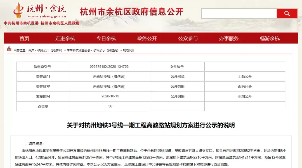Open the 规划设计 breadcrumb link
The height and width of the screenshot is (168, 302).
[129, 51]
